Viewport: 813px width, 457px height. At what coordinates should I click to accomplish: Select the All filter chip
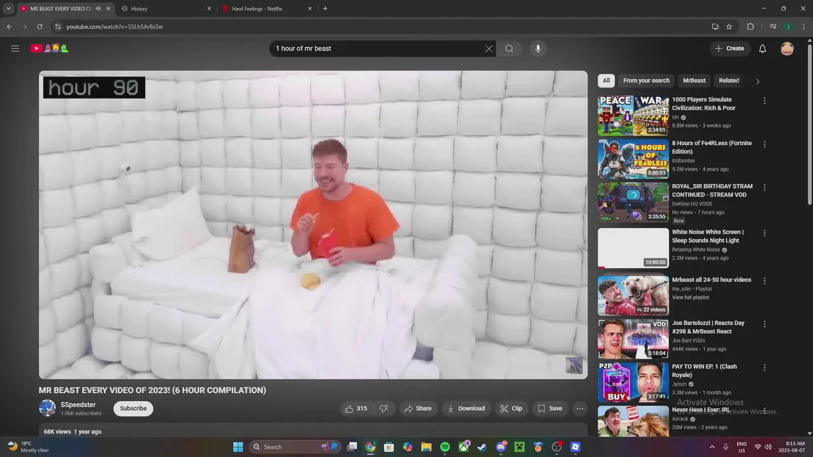pos(606,81)
